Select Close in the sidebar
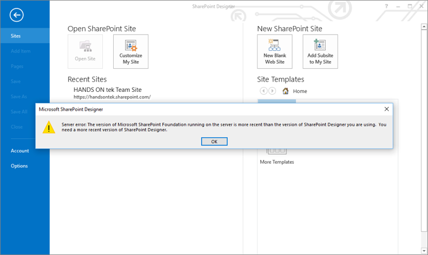The image size is (428, 255). (x=17, y=127)
